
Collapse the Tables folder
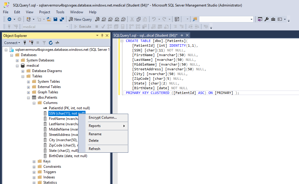point(23,76)
